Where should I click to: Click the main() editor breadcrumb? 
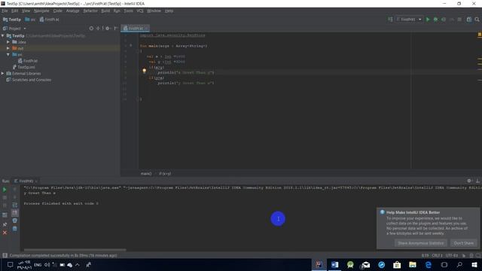pyautogui.click(x=146, y=174)
